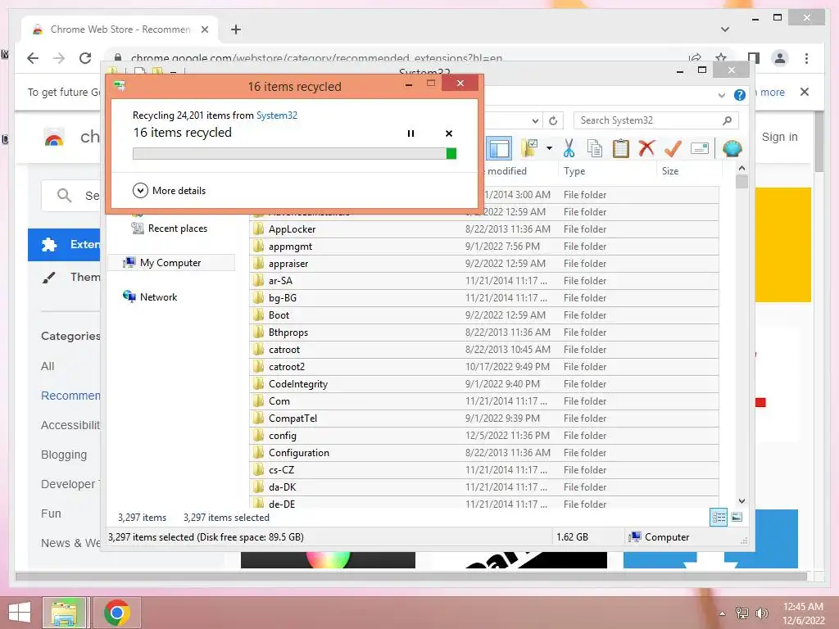Select the da-DK folder
839x629 pixels.
pyautogui.click(x=483, y=486)
